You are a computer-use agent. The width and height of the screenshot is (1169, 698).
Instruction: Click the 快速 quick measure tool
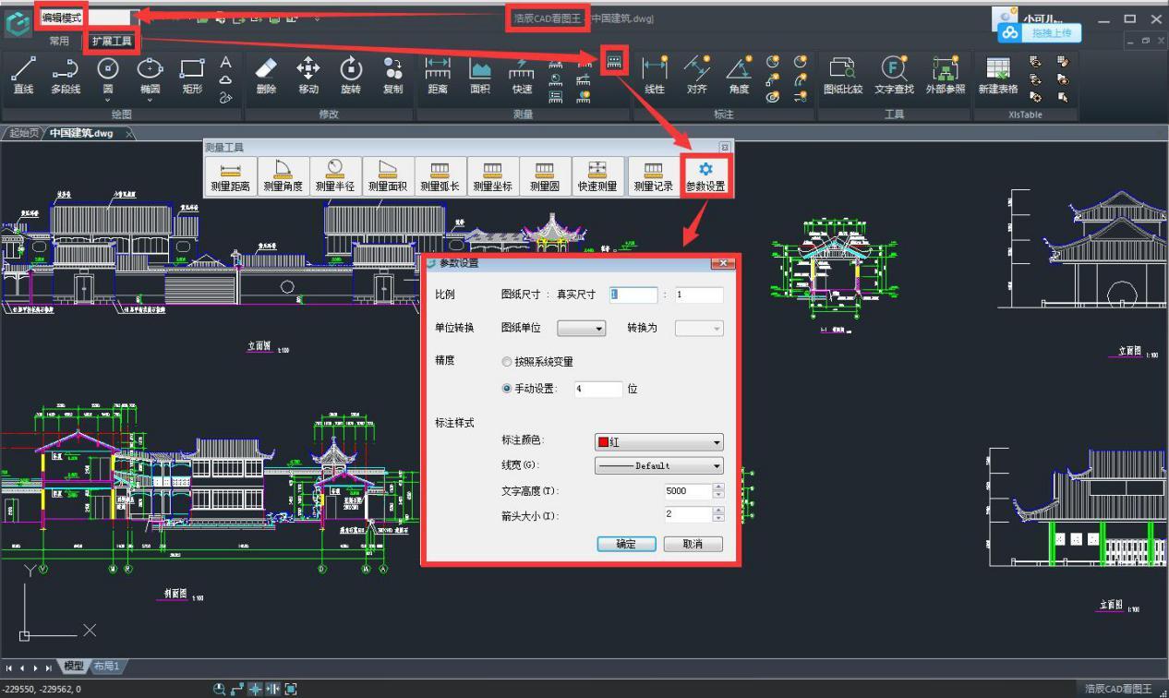tap(522, 75)
